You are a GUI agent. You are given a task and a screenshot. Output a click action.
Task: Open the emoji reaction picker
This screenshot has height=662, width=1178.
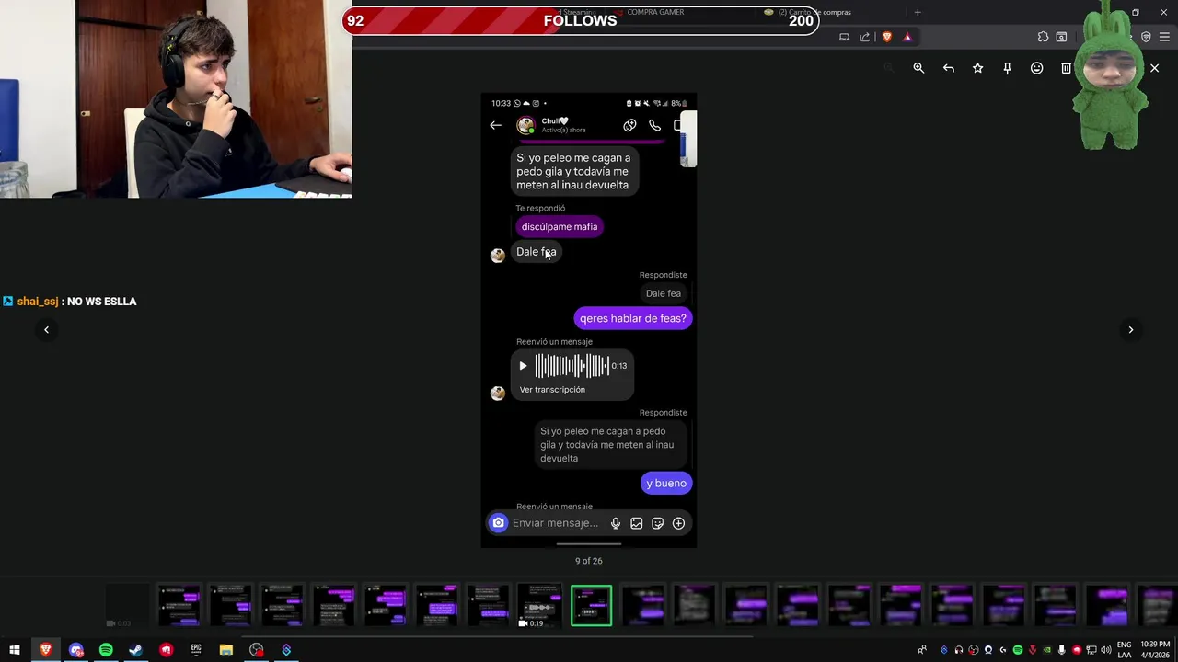pos(1037,68)
